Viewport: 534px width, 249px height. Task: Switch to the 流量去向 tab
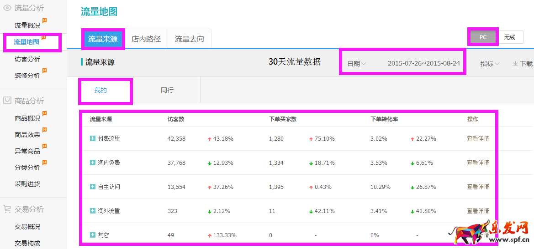click(x=189, y=39)
